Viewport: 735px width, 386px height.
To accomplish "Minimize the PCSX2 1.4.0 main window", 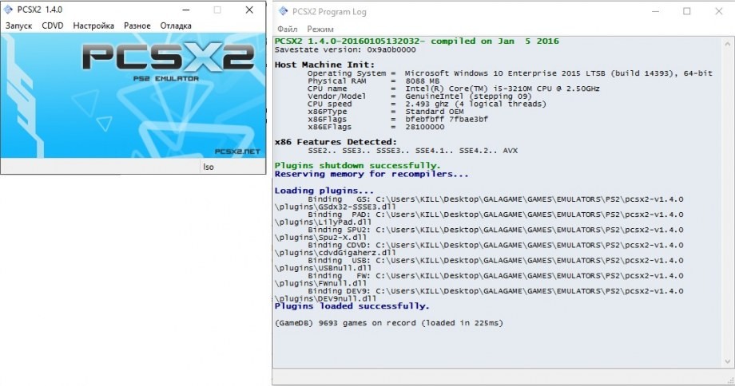I will pos(185,10).
